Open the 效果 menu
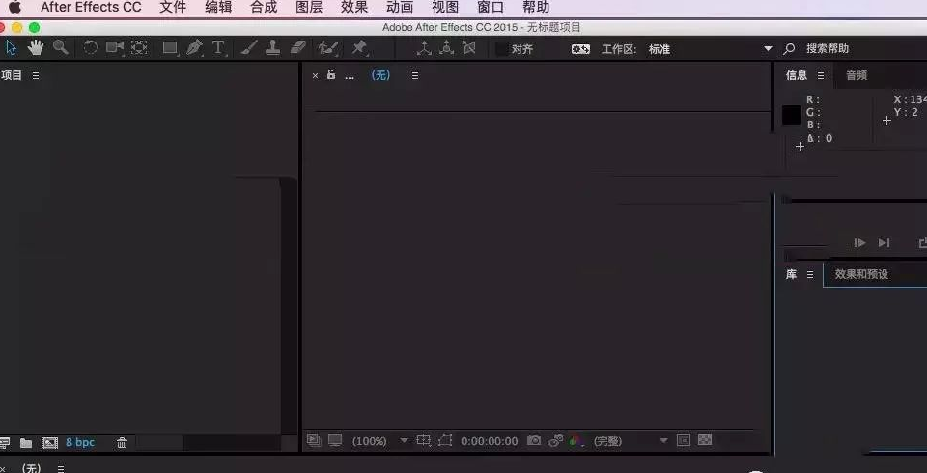 (354, 8)
